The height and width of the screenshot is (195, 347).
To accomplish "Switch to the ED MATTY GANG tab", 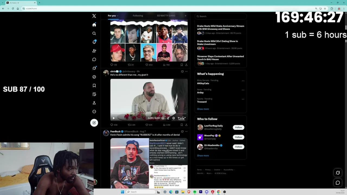I will [166, 16].
